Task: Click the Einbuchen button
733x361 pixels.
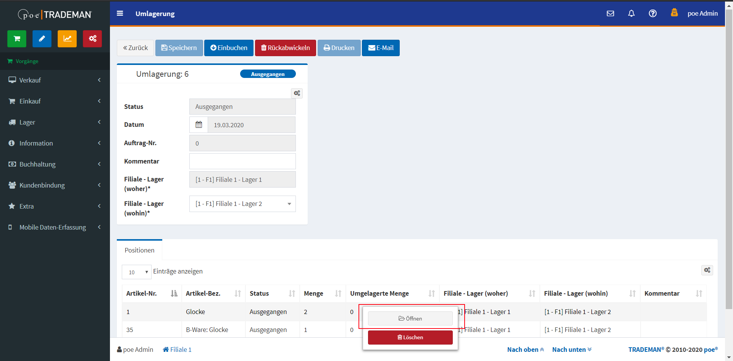Action: coord(229,48)
